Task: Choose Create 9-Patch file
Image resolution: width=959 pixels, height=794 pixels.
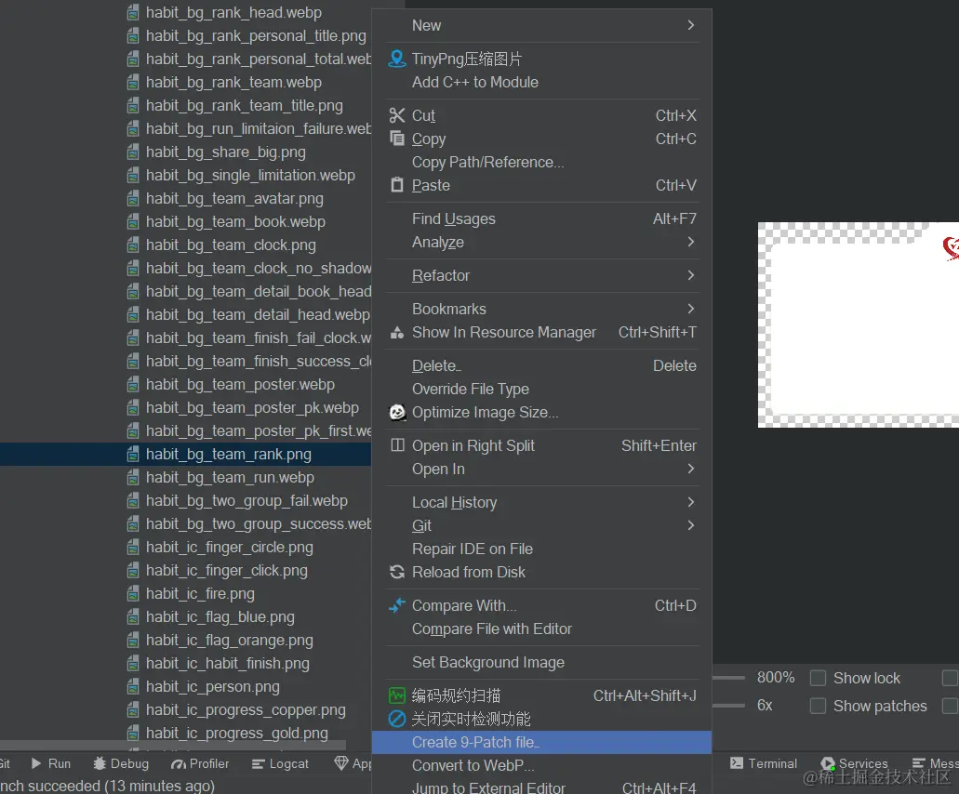Action: click(x=542, y=742)
